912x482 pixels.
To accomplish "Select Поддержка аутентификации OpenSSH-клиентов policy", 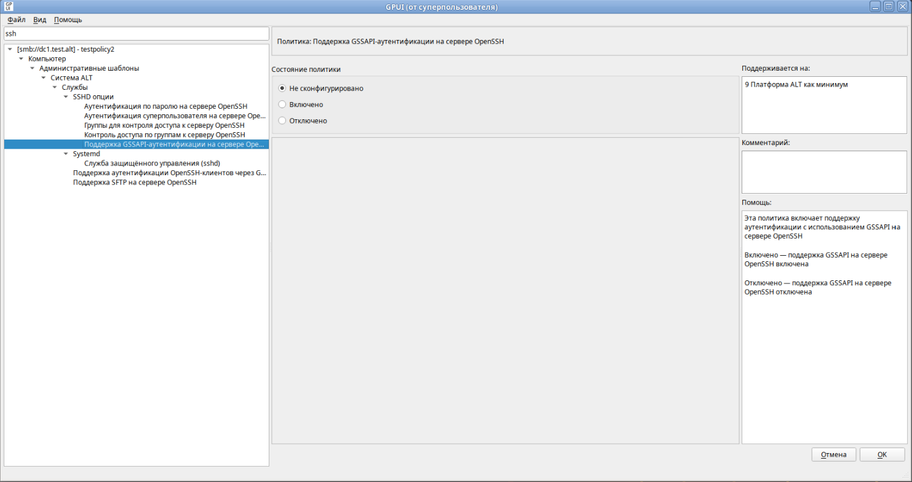I will pyautogui.click(x=169, y=173).
